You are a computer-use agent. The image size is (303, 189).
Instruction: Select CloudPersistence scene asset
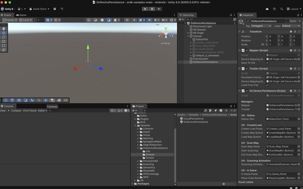pyautogui.click(x=193, y=119)
